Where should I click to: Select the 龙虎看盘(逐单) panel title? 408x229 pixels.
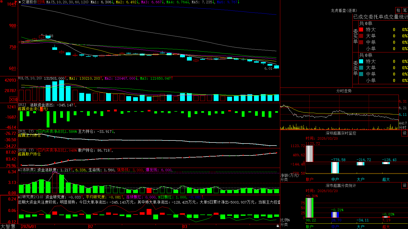click(x=344, y=10)
